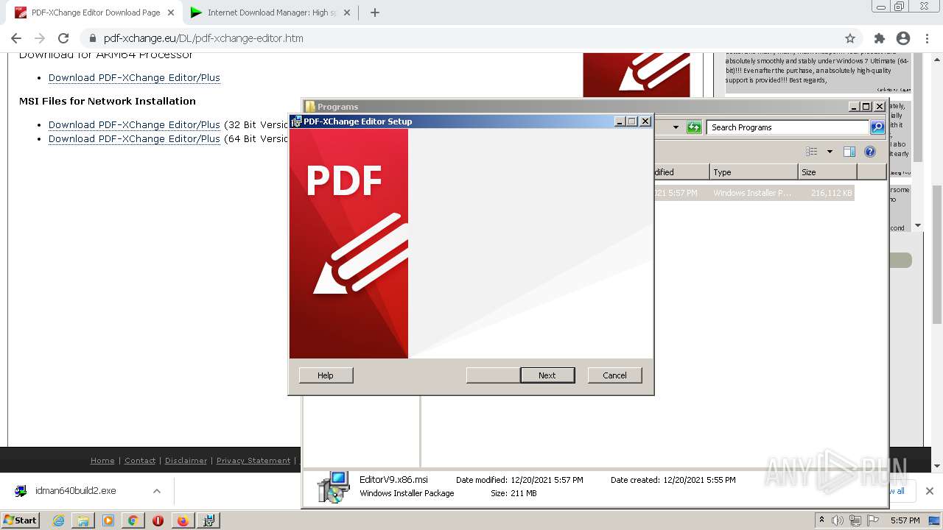Open the Chrome extensions puzzle icon
Screen dimensions: 943x530
879,38
